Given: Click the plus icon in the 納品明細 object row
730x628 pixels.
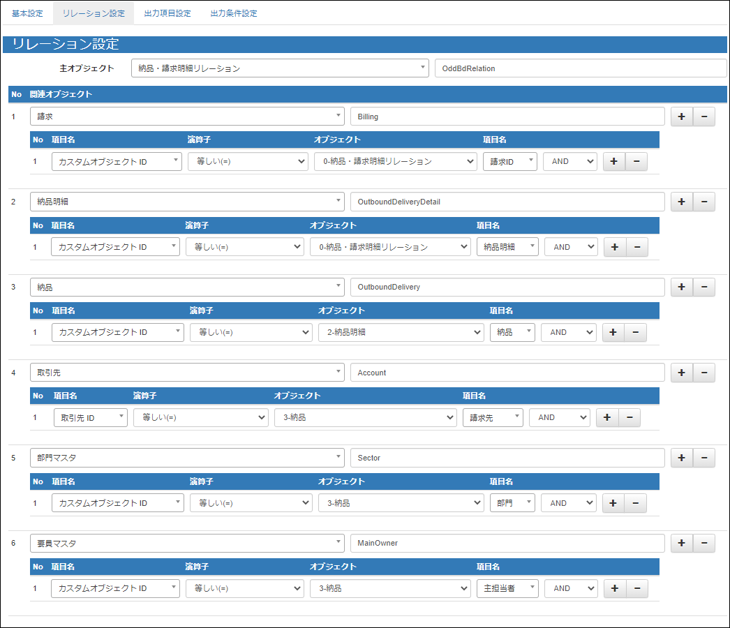Looking at the screenshot, I should click(x=682, y=202).
